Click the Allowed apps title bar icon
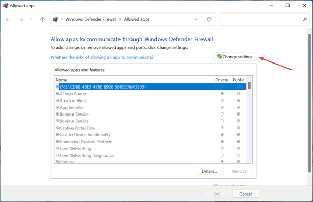Screen dimensions: 313x202 click(6, 5)
